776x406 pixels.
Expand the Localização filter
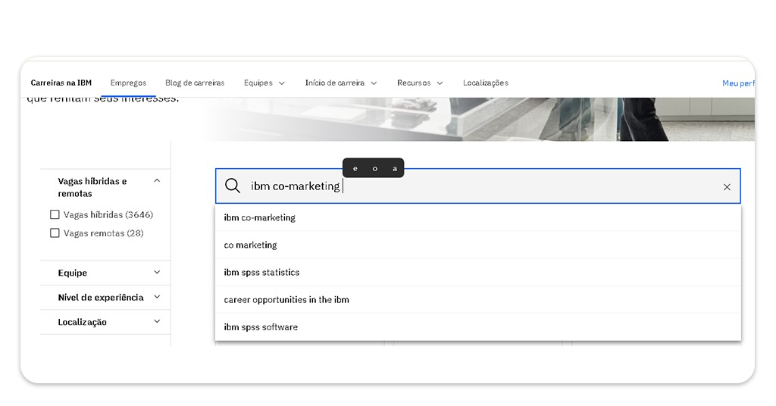(x=157, y=322)
